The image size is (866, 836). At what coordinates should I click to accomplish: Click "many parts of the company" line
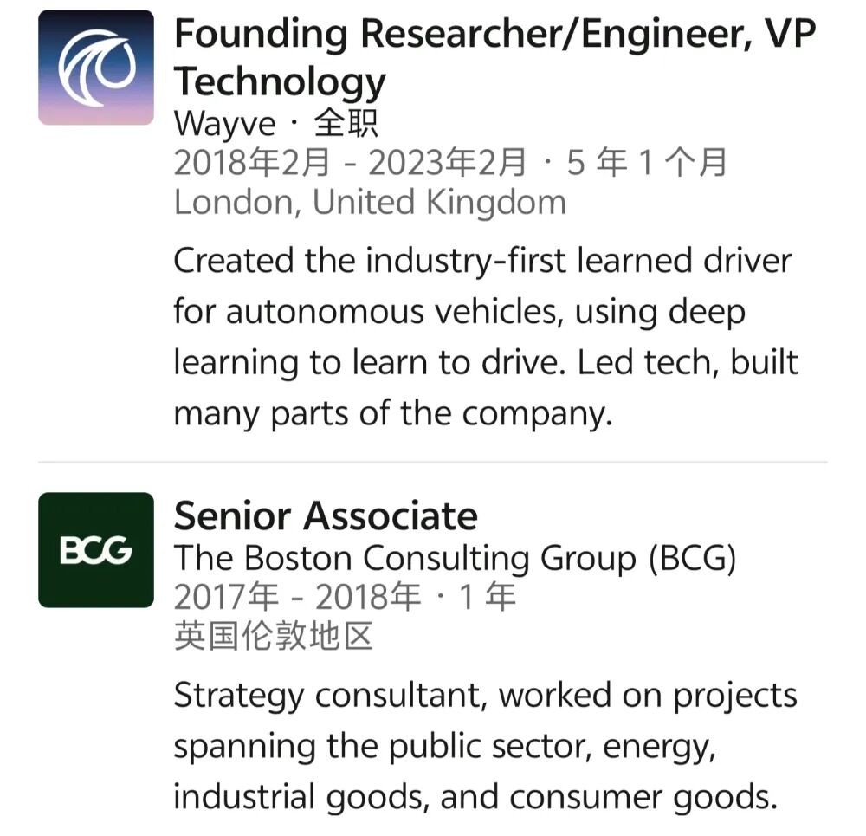(x=392, y=414)
